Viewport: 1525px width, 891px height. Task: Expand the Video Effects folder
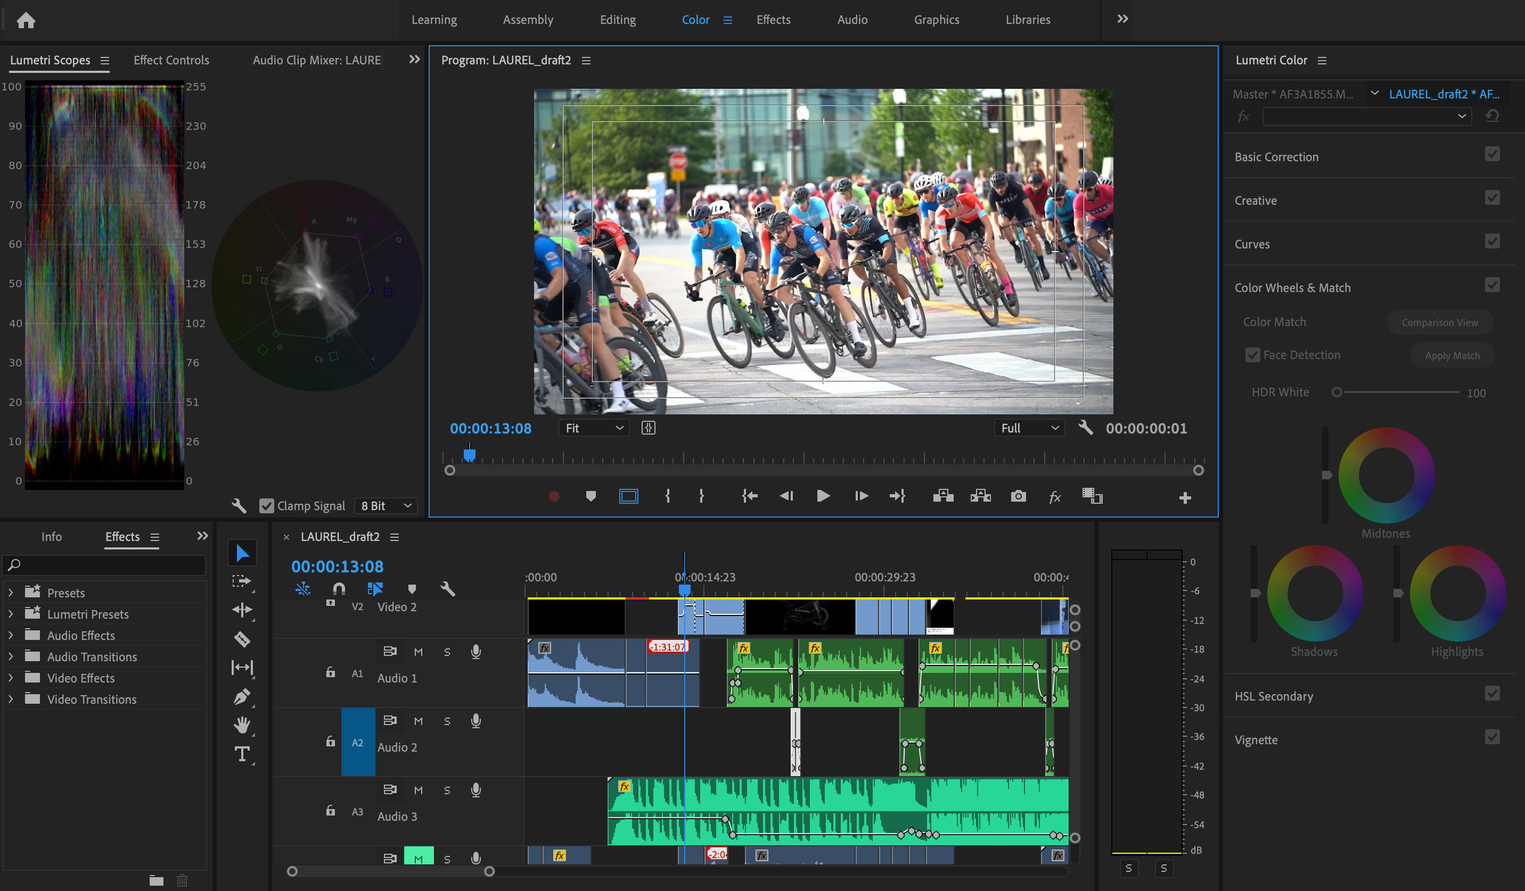point(10,678)
